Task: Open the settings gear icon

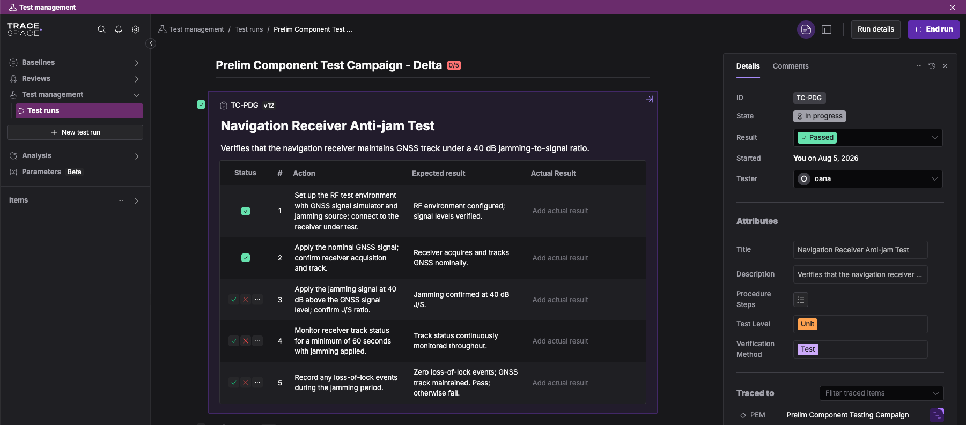Action: tap(136, 29)
